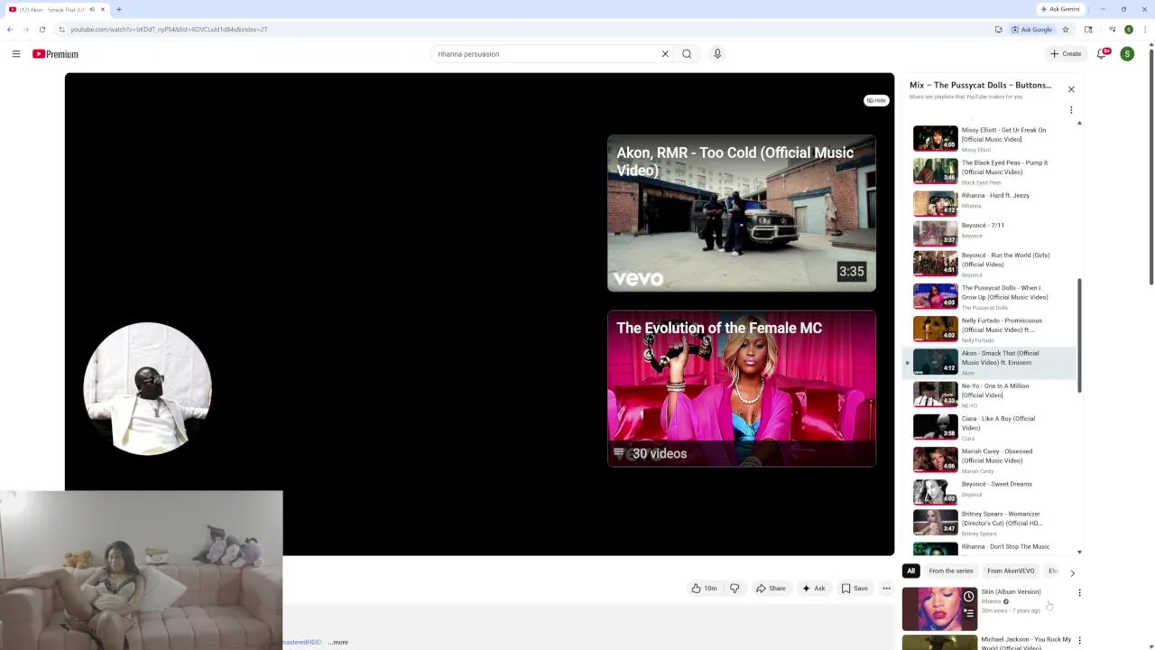Screen dimensions: 1155x650
Task: Clear the search box with the X icon
Action: coord(665,54)
